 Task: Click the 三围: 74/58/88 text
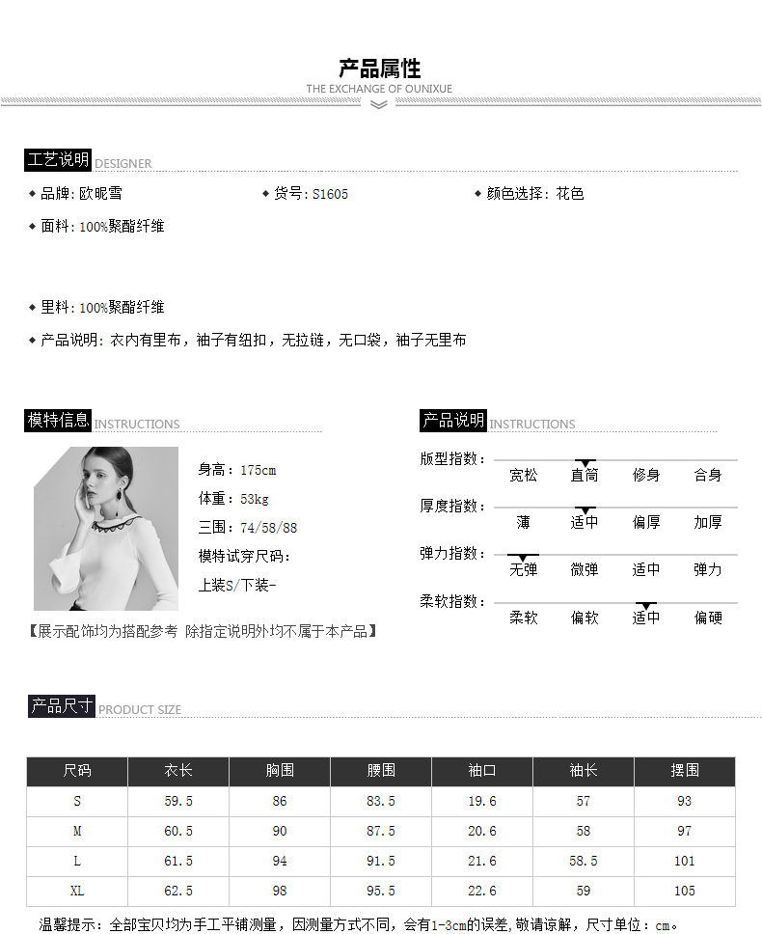248,528
